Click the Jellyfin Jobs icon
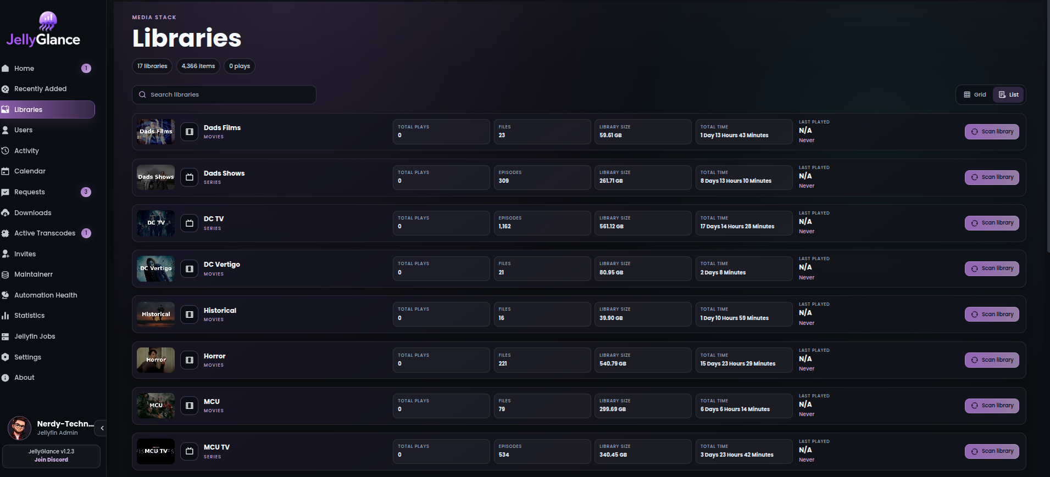1050x477 pixels. pos(5,336)
